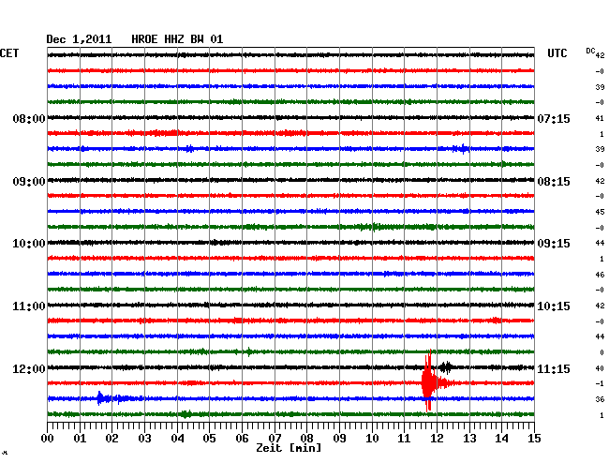
Task: Click the "14" minute axis label
Action: coord(501,439)
